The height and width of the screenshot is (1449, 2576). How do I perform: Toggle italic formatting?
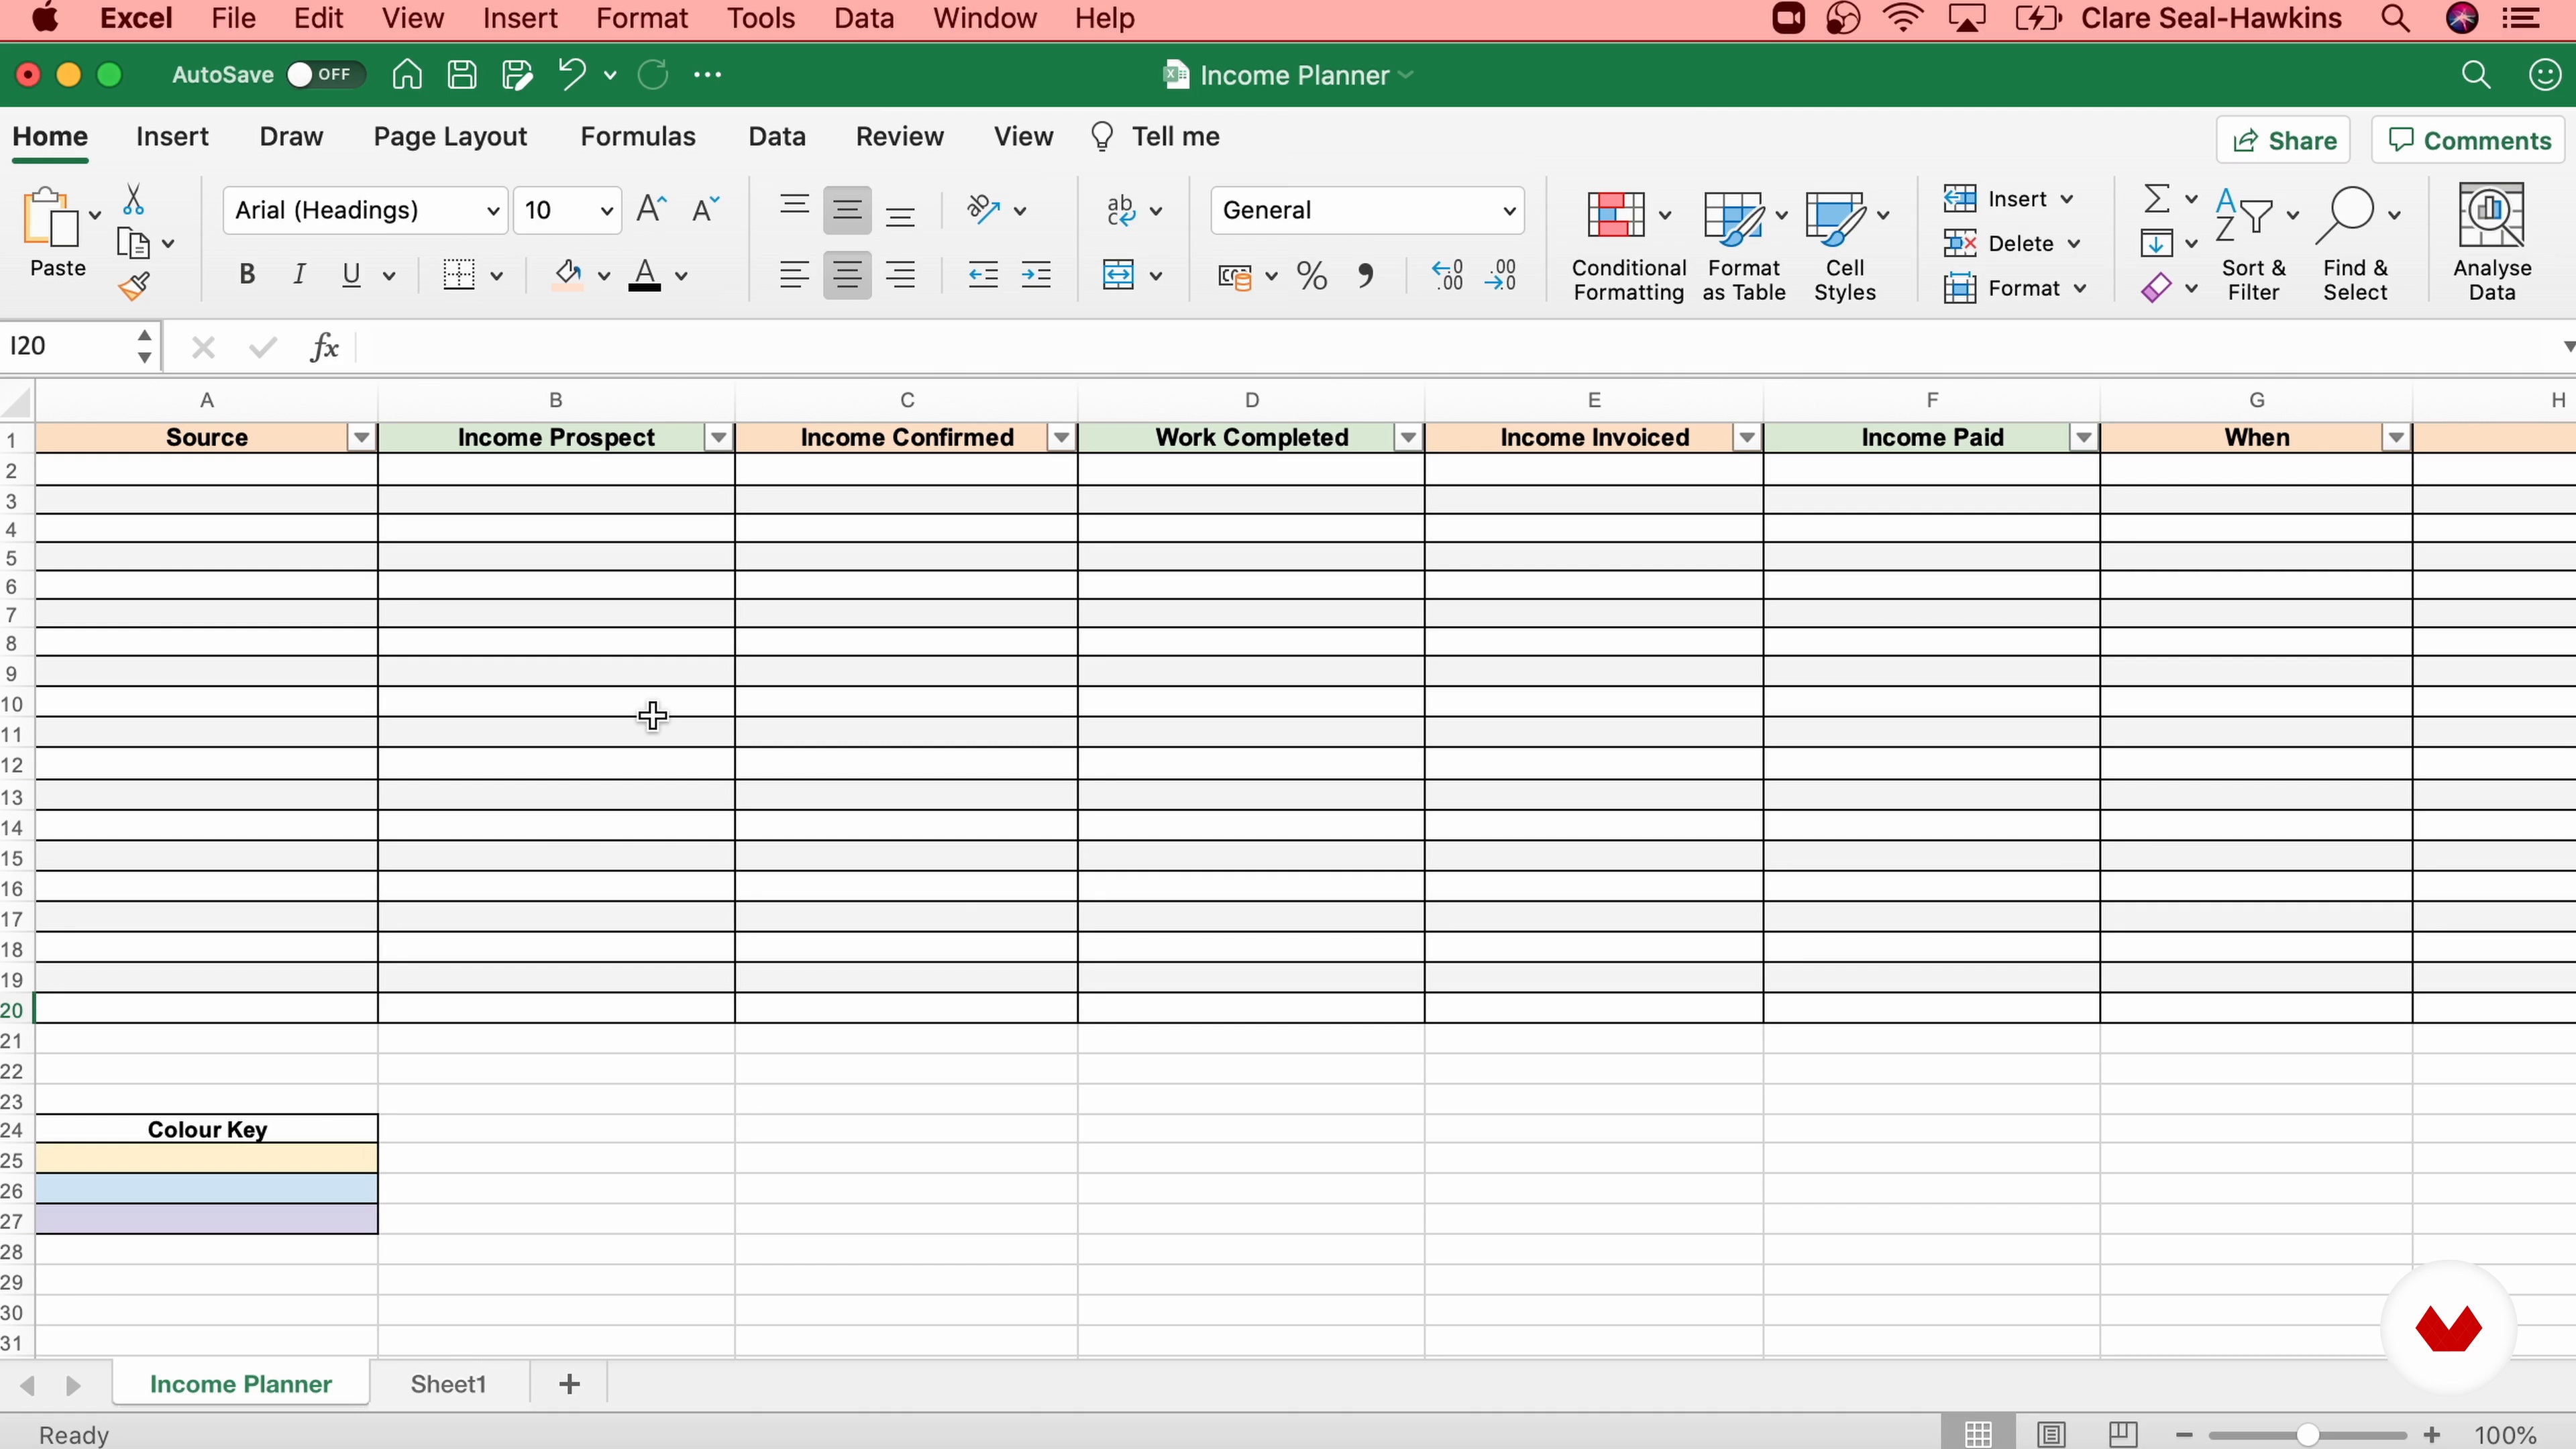[298, 275]
